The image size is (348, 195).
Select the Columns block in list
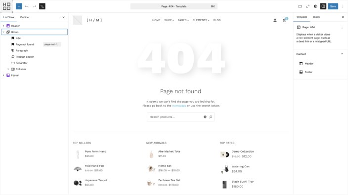pos(21,69)
